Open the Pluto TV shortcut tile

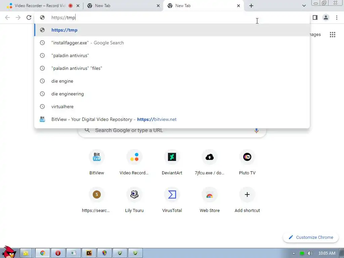(x=247, y=162)
